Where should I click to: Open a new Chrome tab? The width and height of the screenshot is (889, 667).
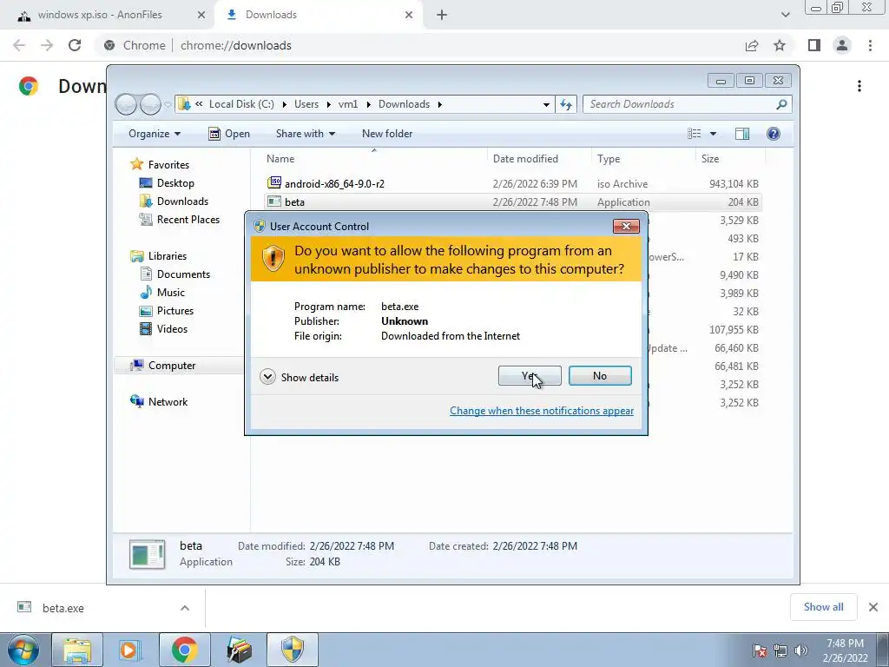442,16
